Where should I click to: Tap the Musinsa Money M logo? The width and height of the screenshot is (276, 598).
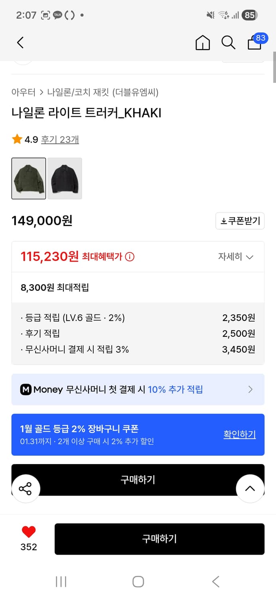coord(26,389)
